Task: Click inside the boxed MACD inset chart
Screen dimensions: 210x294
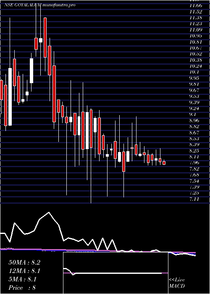Action: tap(115, 273)
